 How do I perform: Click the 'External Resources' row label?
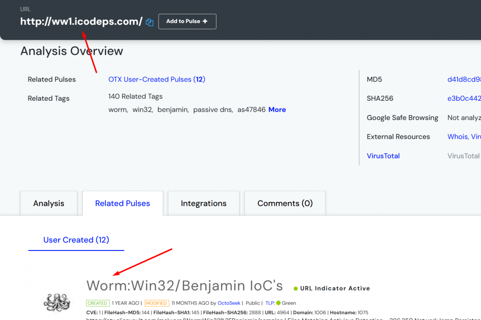398,136
